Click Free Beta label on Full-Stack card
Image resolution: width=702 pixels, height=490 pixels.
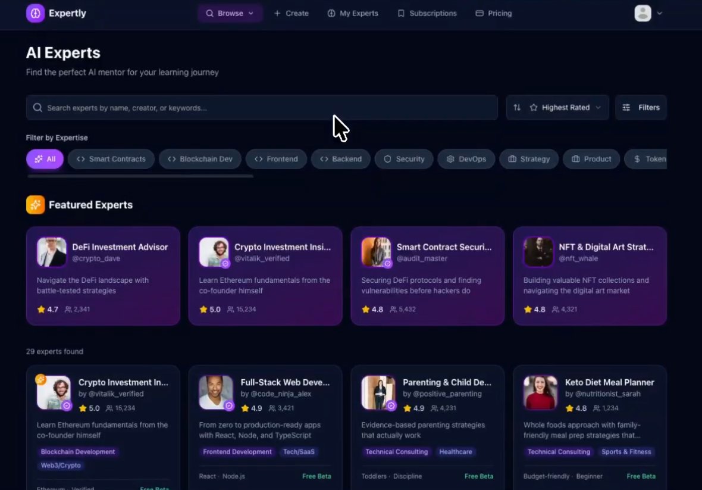click(316, 476)
